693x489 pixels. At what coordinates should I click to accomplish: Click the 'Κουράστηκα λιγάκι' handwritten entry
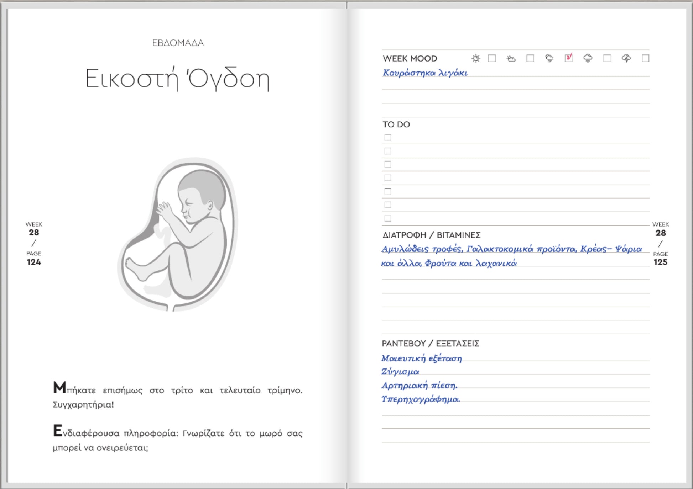[425, 73]
